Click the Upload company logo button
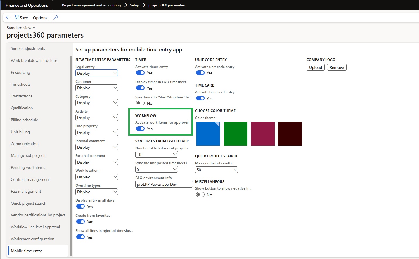 316,67
